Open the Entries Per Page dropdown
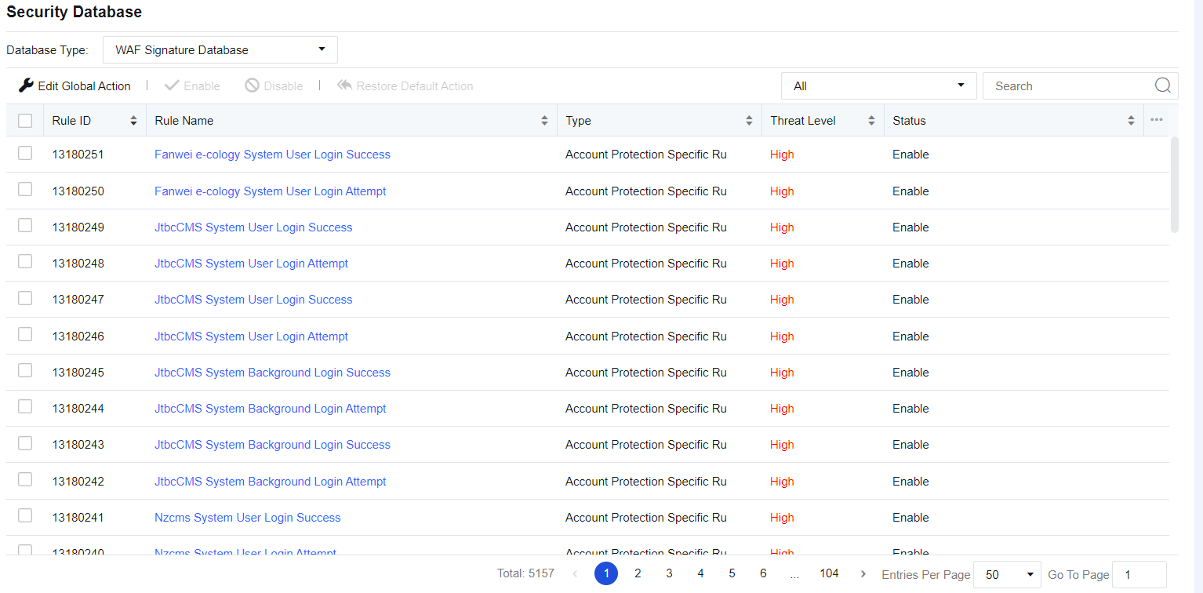 (x=1006, y=575)
